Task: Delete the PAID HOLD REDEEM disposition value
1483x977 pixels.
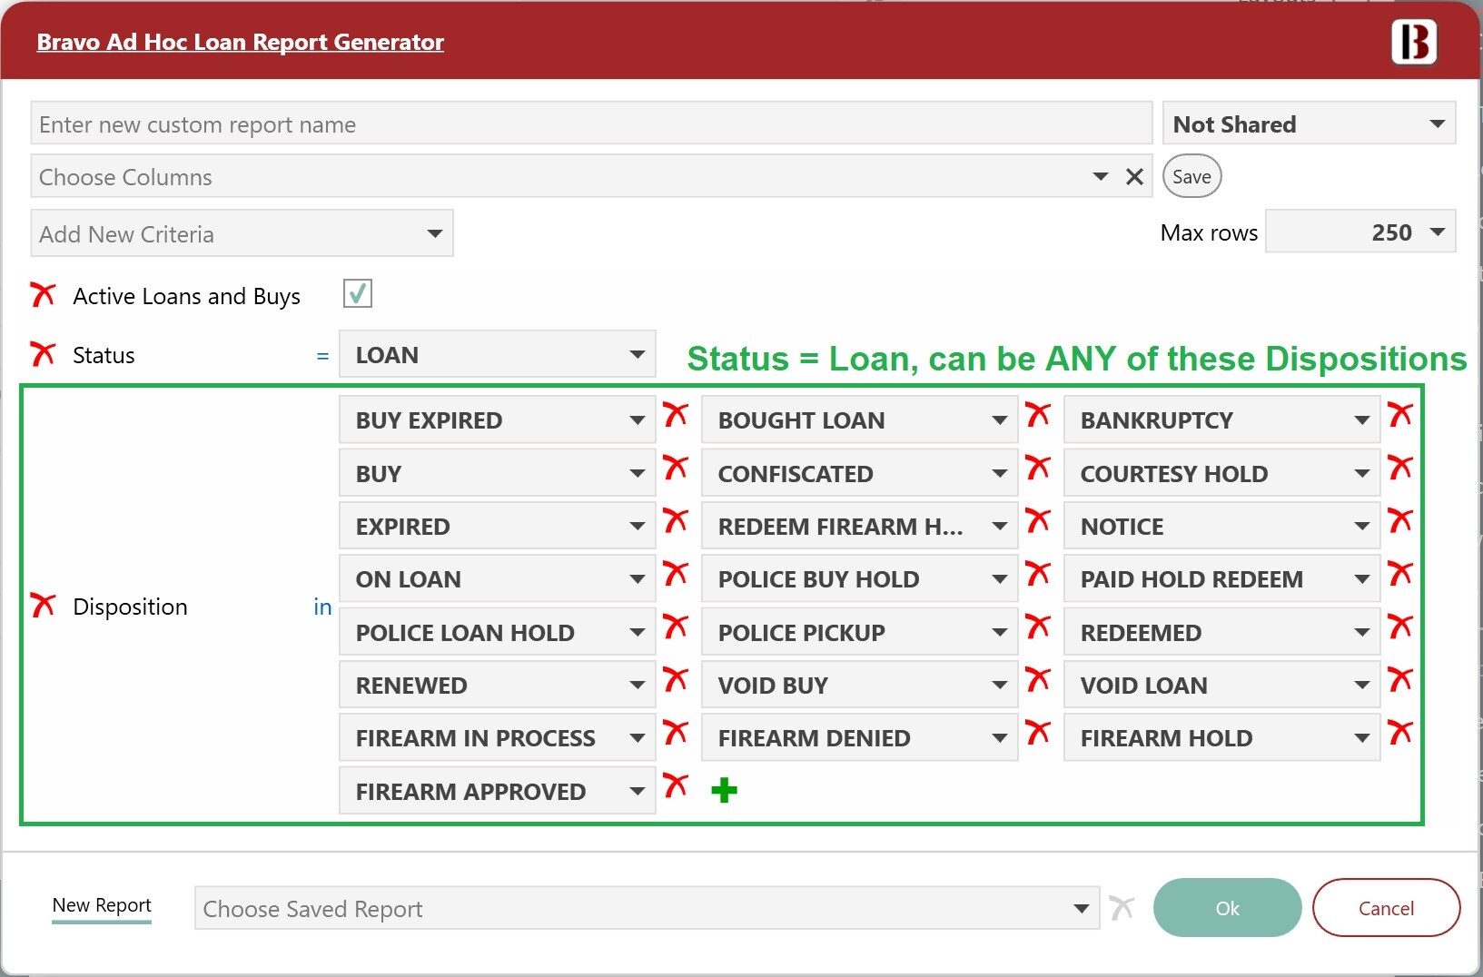Action: [1400, 574]
